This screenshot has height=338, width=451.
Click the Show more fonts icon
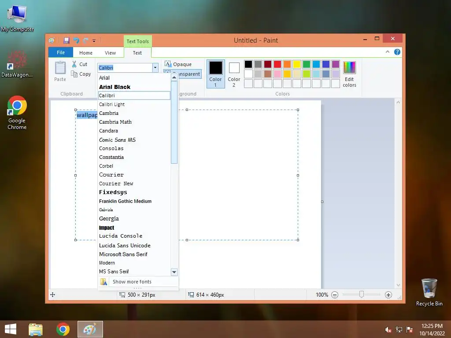[104, 282]
